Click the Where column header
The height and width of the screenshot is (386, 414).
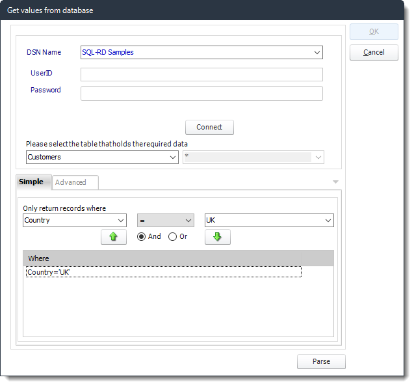click(x=162, y=258)
